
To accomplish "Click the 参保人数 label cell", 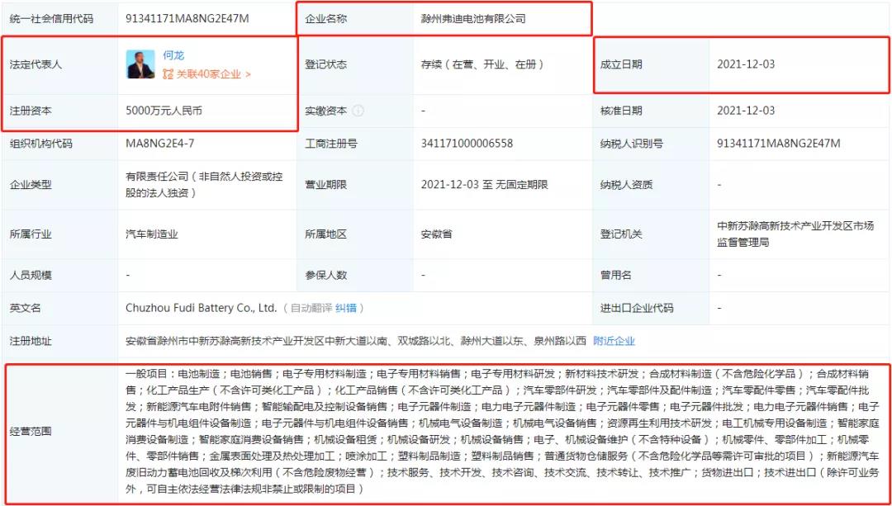I will (355, 275).
